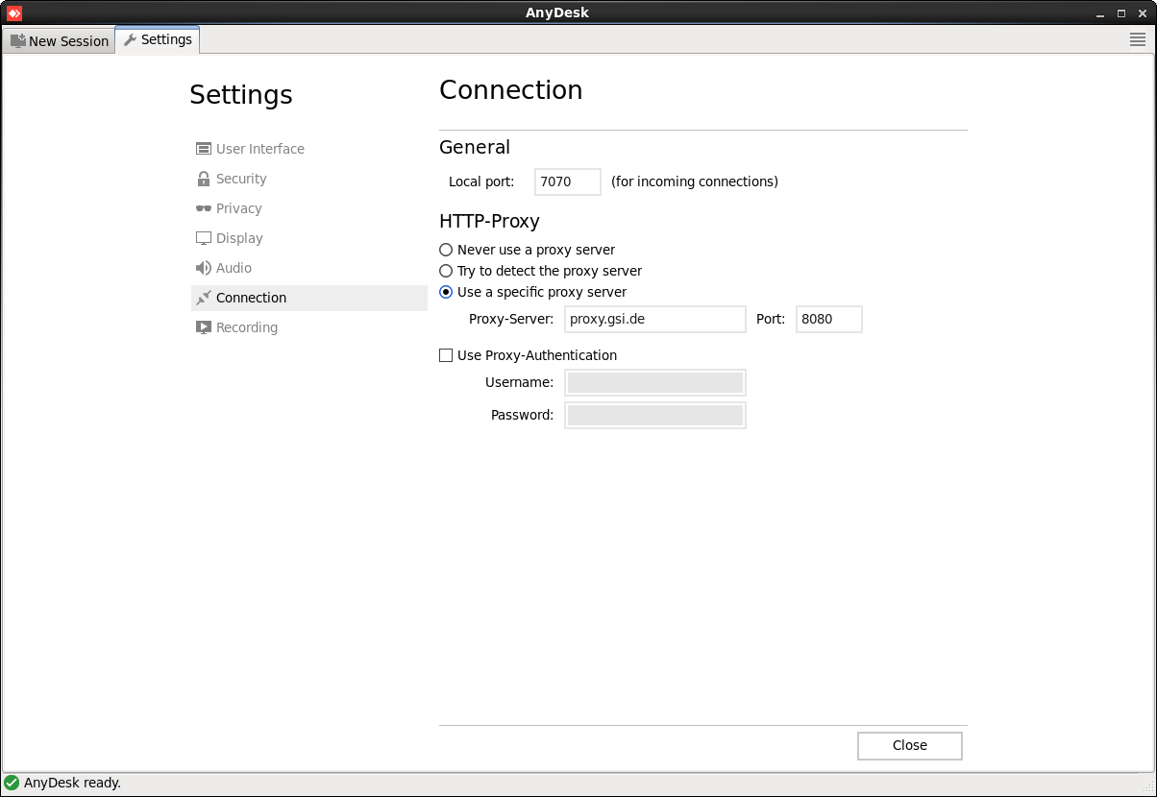Minimize the AnyDesk window

tap(1101, 13)
